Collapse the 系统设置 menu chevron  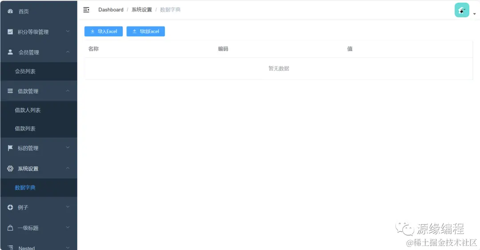[68, 168]
